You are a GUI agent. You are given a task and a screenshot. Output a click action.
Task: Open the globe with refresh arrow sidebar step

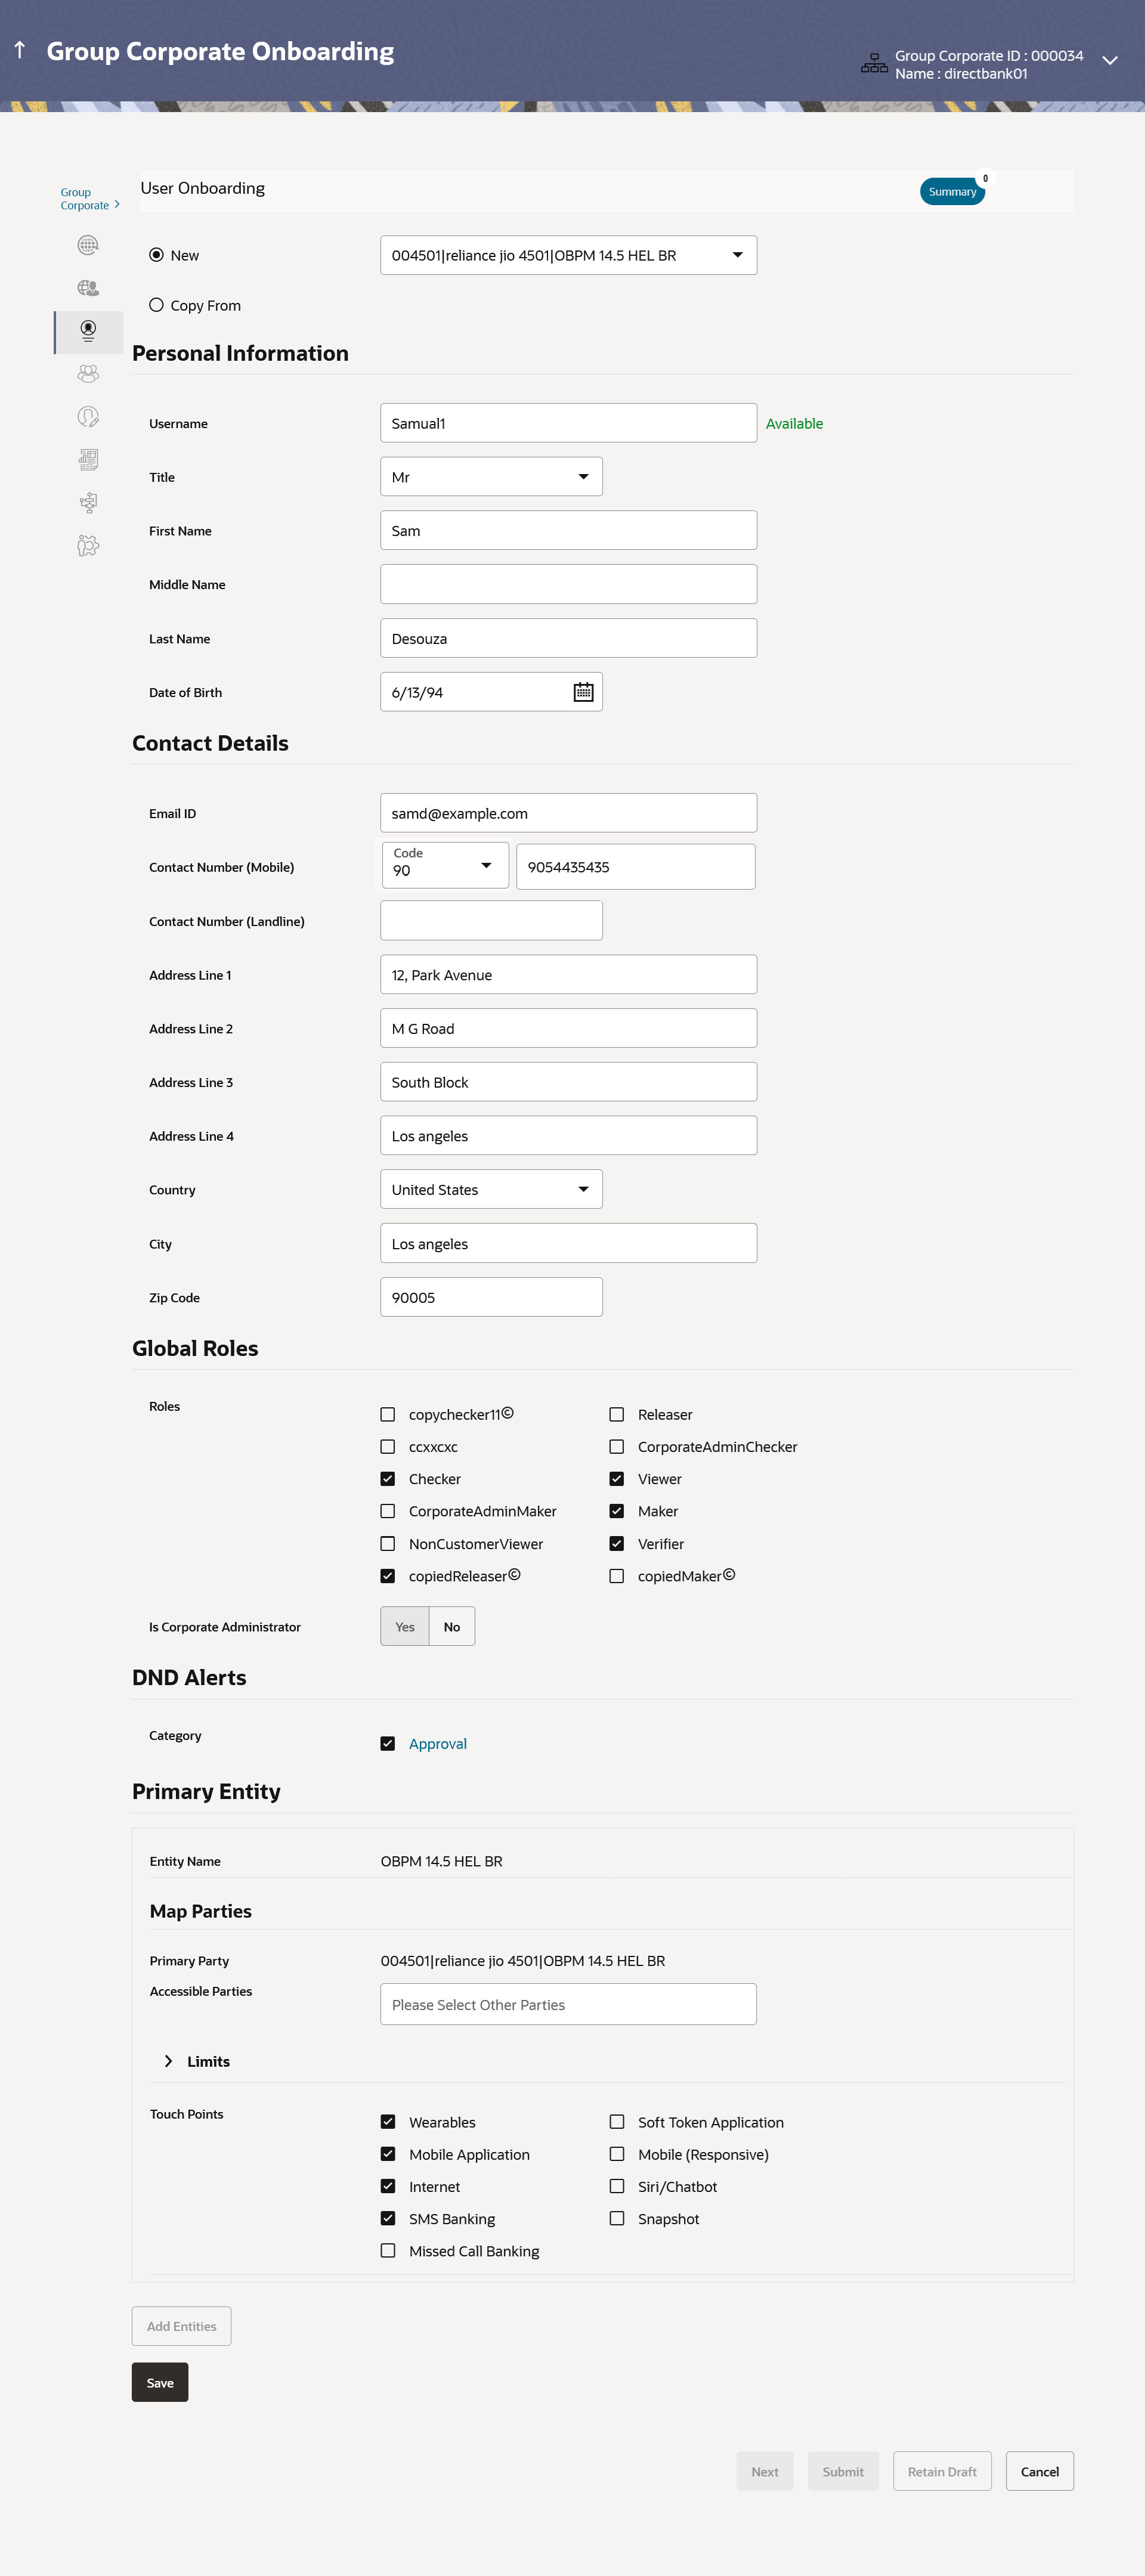[x=88, y=245]
